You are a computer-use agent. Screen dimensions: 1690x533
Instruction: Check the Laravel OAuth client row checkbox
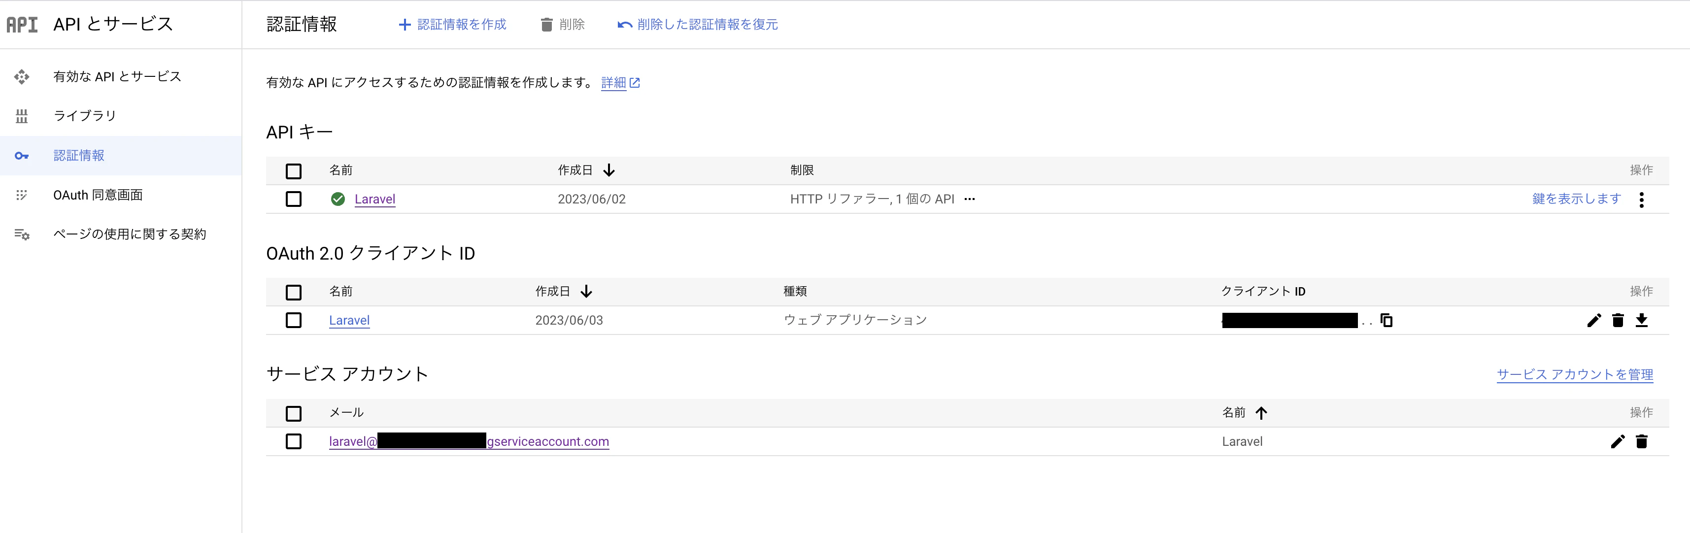pyautogui.click(x=293, y=320)
